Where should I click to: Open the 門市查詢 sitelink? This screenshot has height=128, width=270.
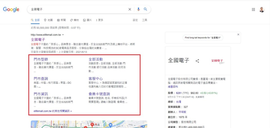[41, 79]
